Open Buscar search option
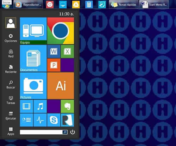The image size is (176, 146). tap(11, 85)
